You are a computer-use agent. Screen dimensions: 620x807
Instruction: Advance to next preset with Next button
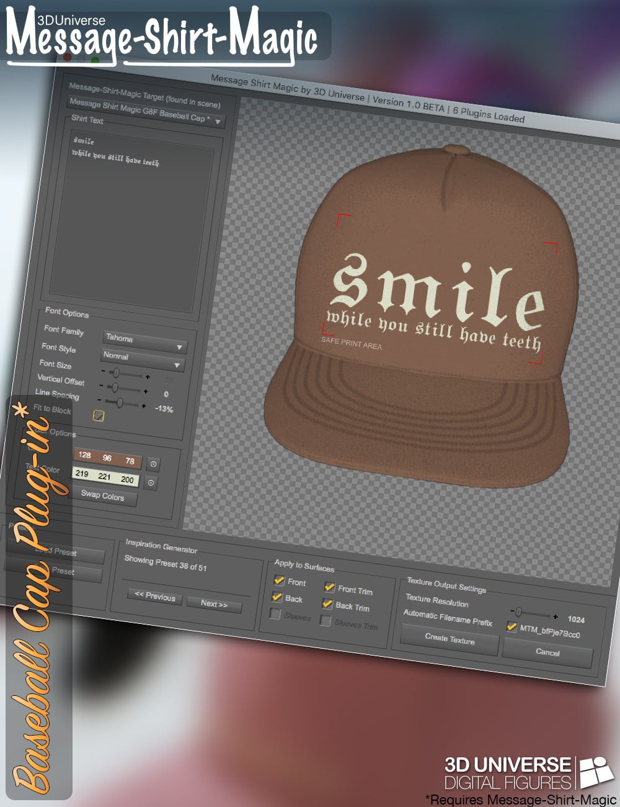pos(214,603)
